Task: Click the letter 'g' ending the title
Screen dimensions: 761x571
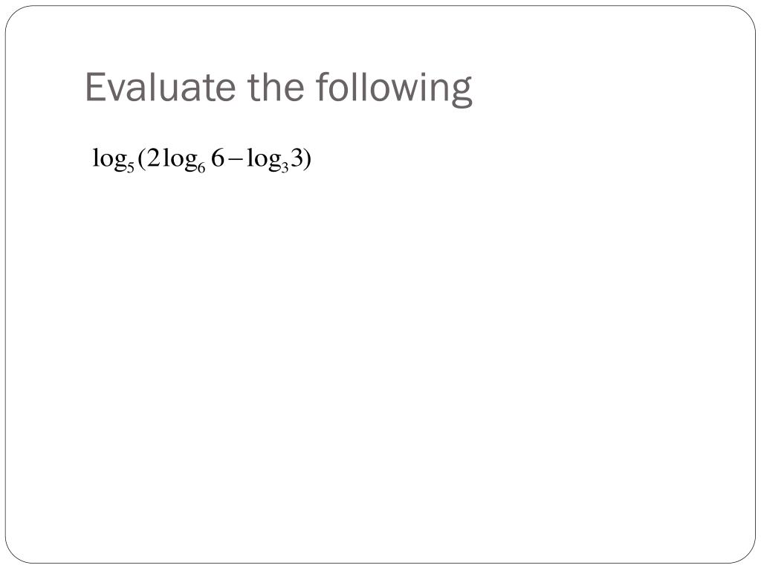Action: coord(462,91)
